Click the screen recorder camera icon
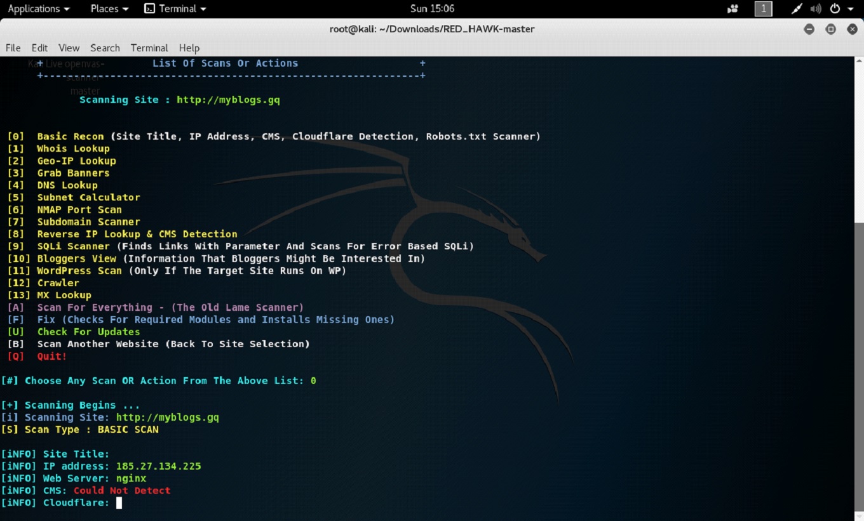The height and width of the screenshot is (521, 864). click(733, 9)
